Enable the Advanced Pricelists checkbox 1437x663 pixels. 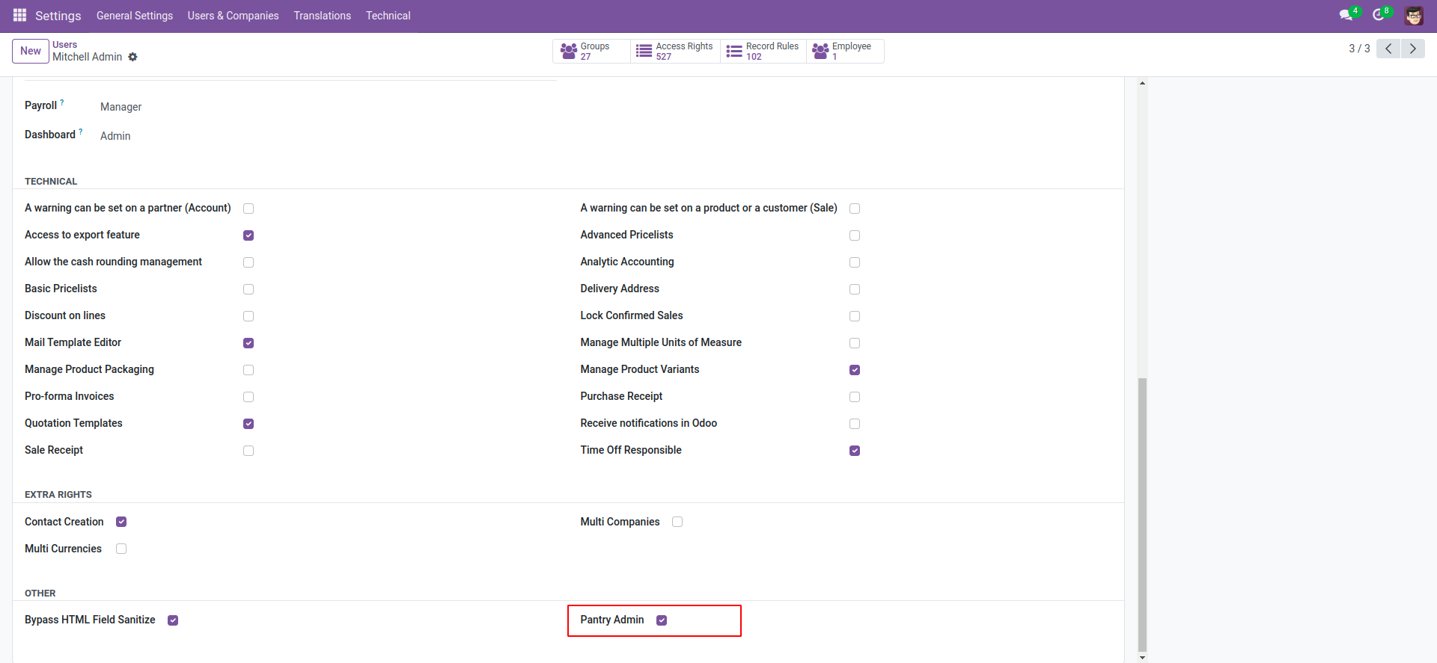pyautogui.click(x=855, y=235)
